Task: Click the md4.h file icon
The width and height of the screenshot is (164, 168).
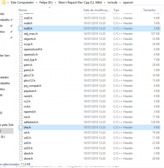Action: (x=21, y=23)
